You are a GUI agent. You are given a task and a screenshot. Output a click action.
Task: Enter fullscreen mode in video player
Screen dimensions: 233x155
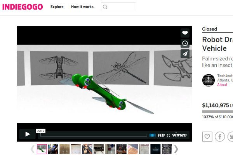point(169,135)
